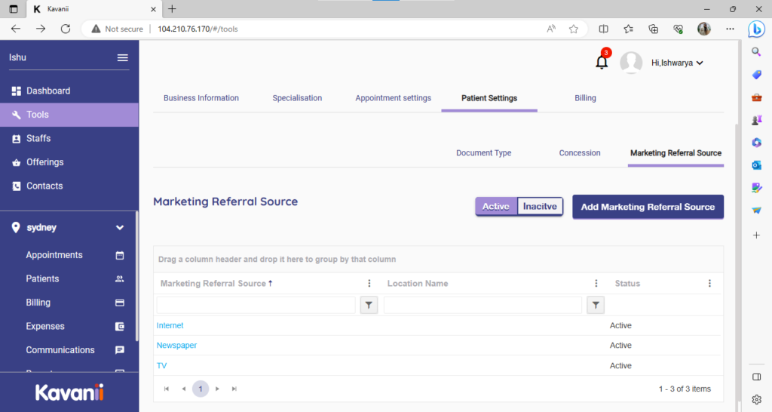Screen dimensions: 772x412
Task: Open the Document Type sub-tab
Action: coord(483,153)
